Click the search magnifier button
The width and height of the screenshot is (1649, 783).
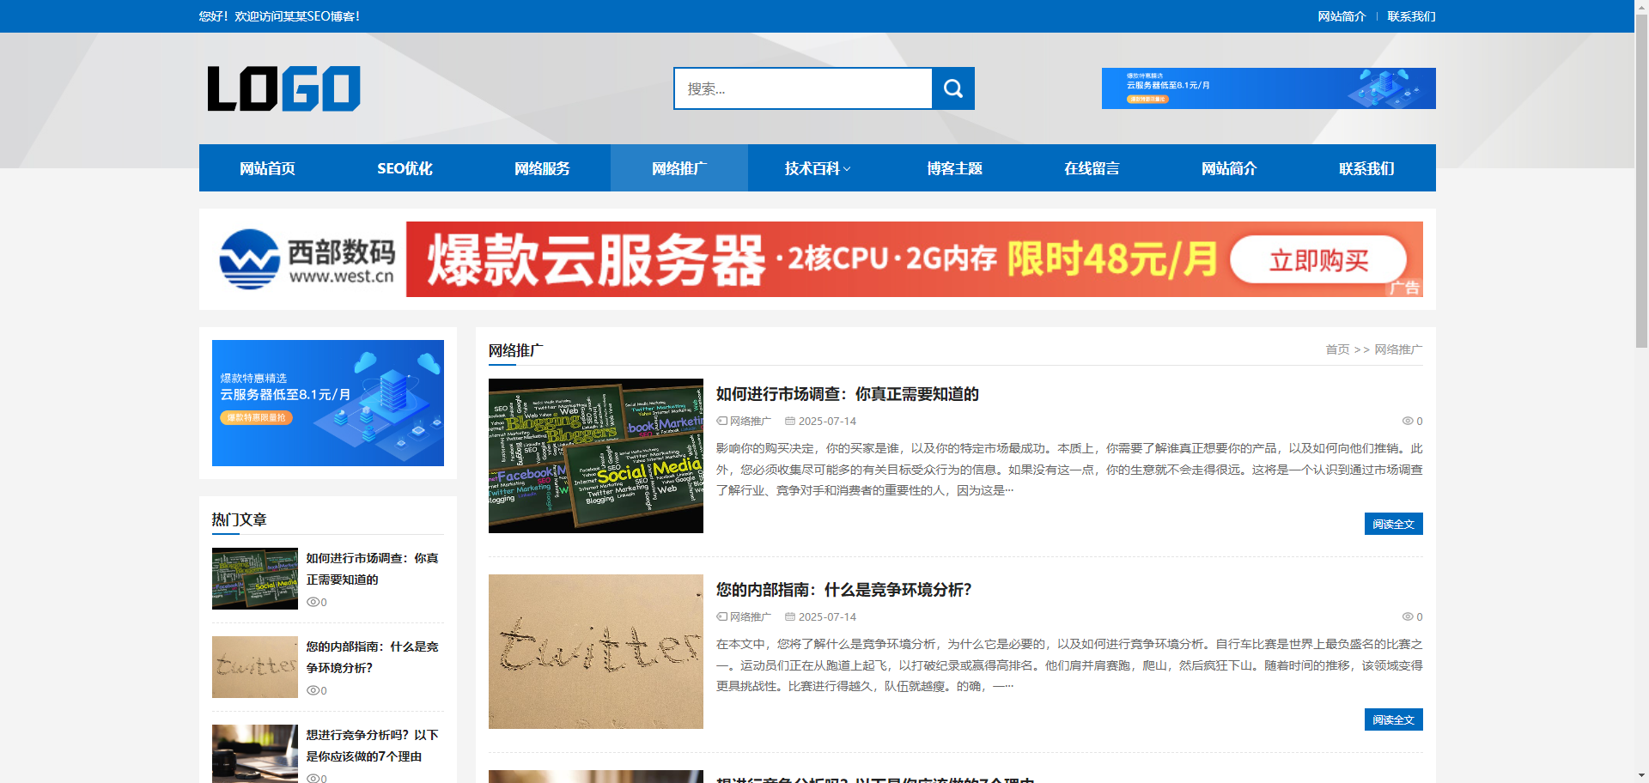(952, 88)
